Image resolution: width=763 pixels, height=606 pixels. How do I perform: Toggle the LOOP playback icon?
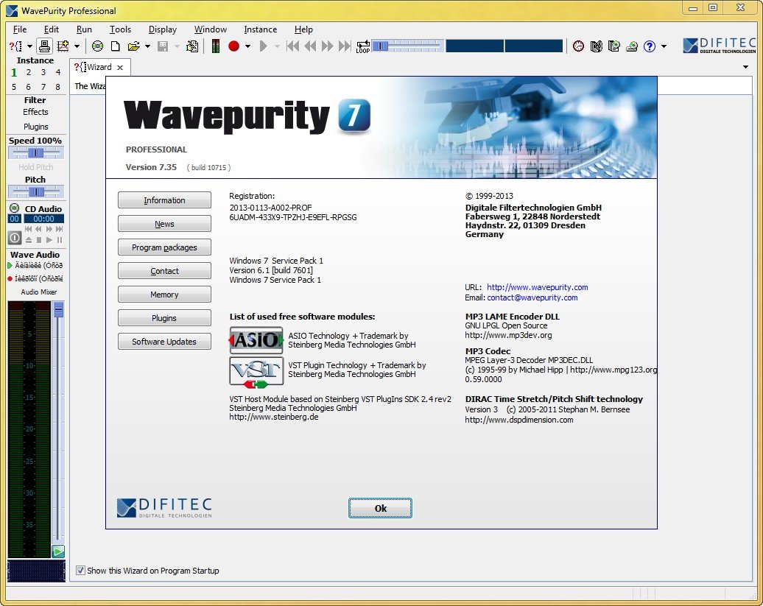coord(363,46)
